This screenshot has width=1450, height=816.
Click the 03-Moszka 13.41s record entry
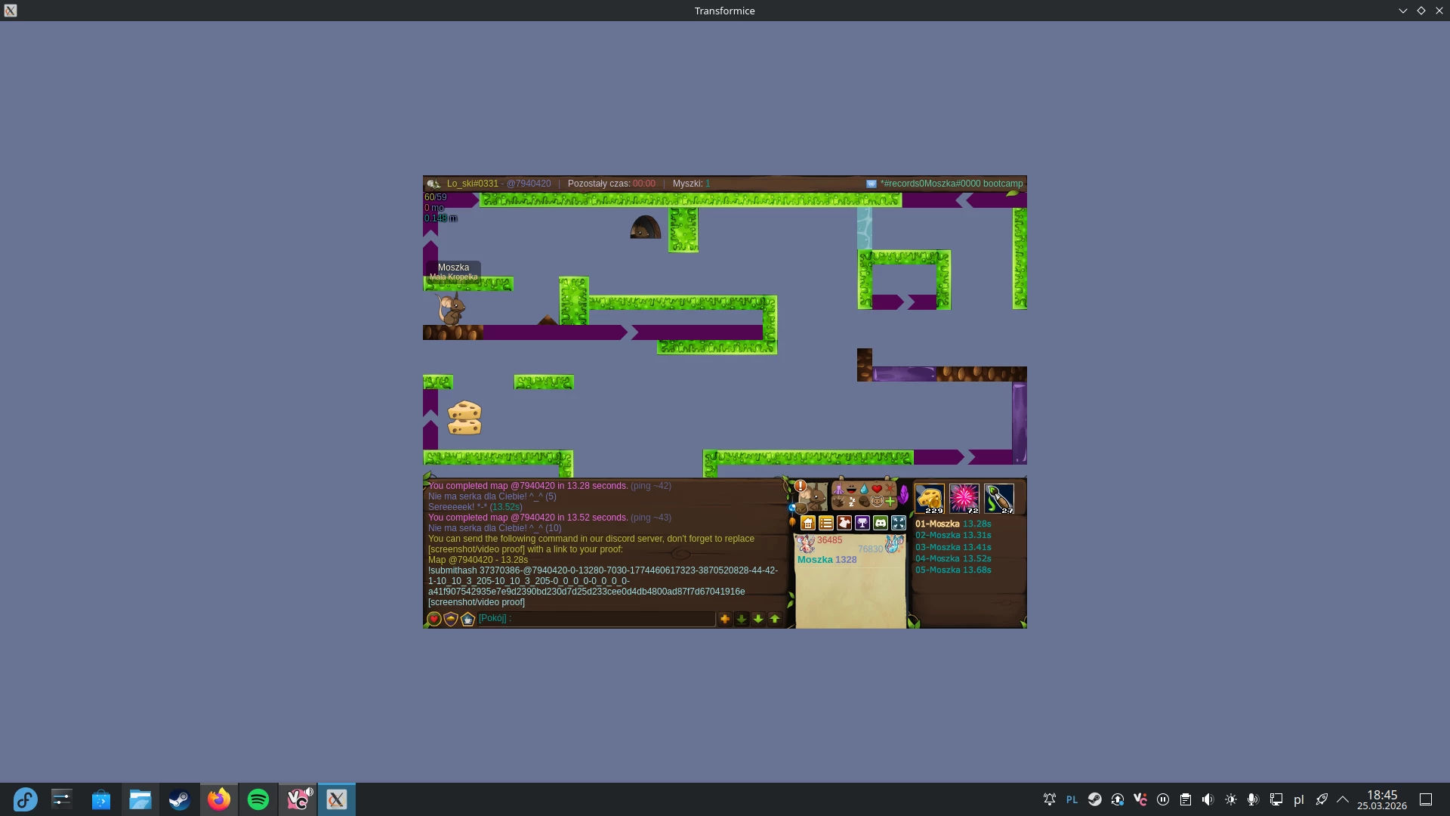pyautogui.click(x=953, y=547)
